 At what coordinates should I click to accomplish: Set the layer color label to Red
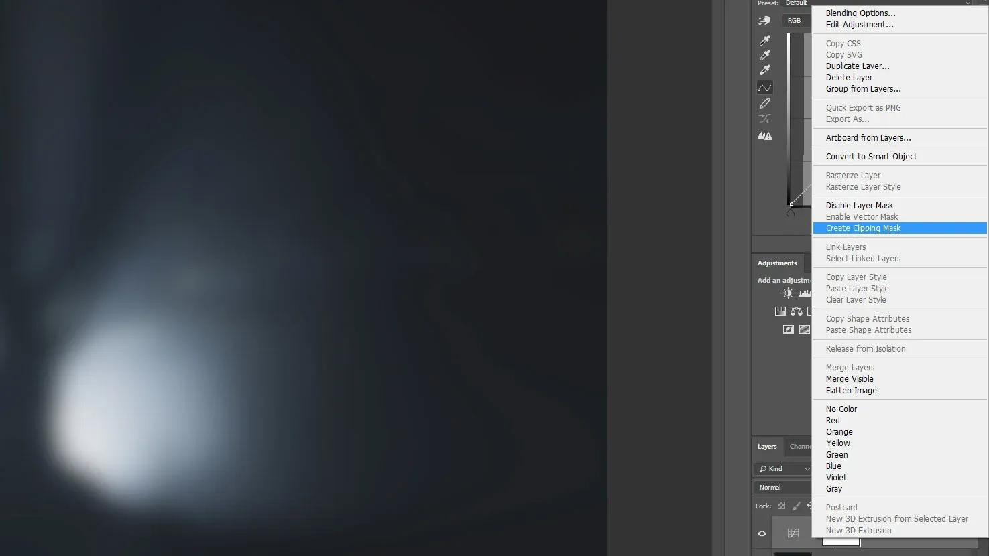click(x=832, y=420)
